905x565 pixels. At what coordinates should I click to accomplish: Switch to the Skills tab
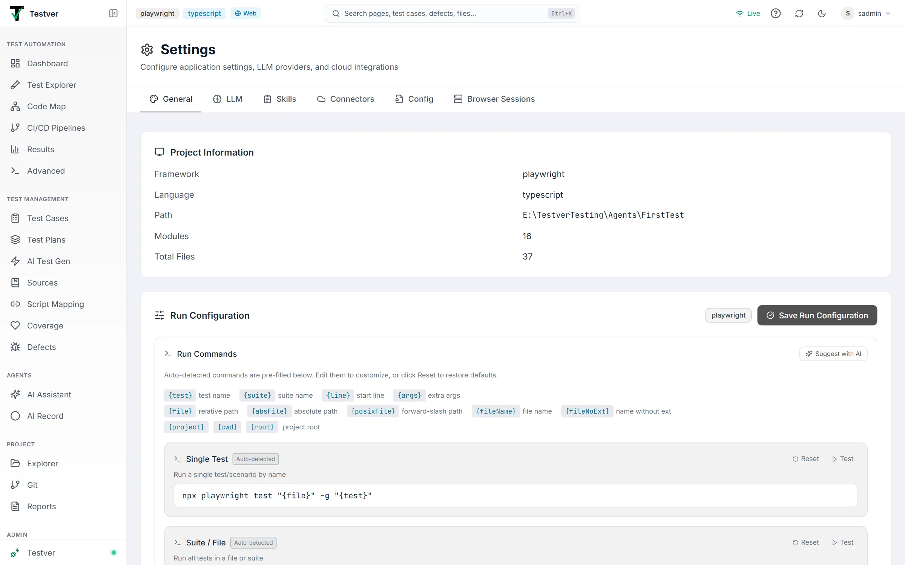[280, 99]
